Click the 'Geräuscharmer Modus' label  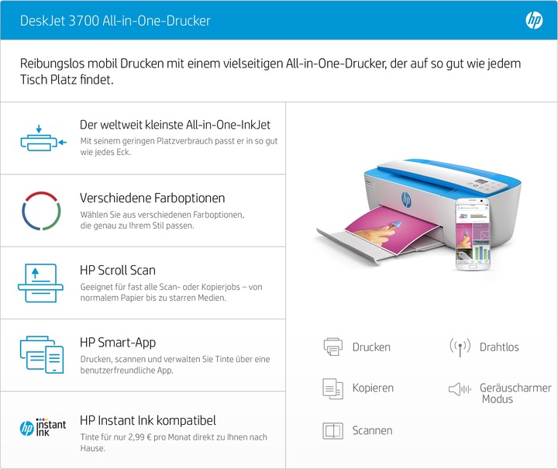tap(515, 393)
